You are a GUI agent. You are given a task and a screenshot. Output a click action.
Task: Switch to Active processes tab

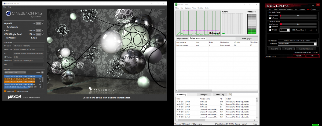(197, 38)
